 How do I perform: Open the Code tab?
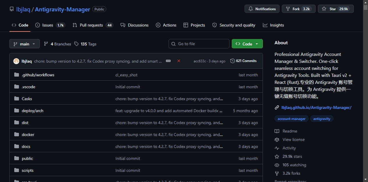[20, 25]
